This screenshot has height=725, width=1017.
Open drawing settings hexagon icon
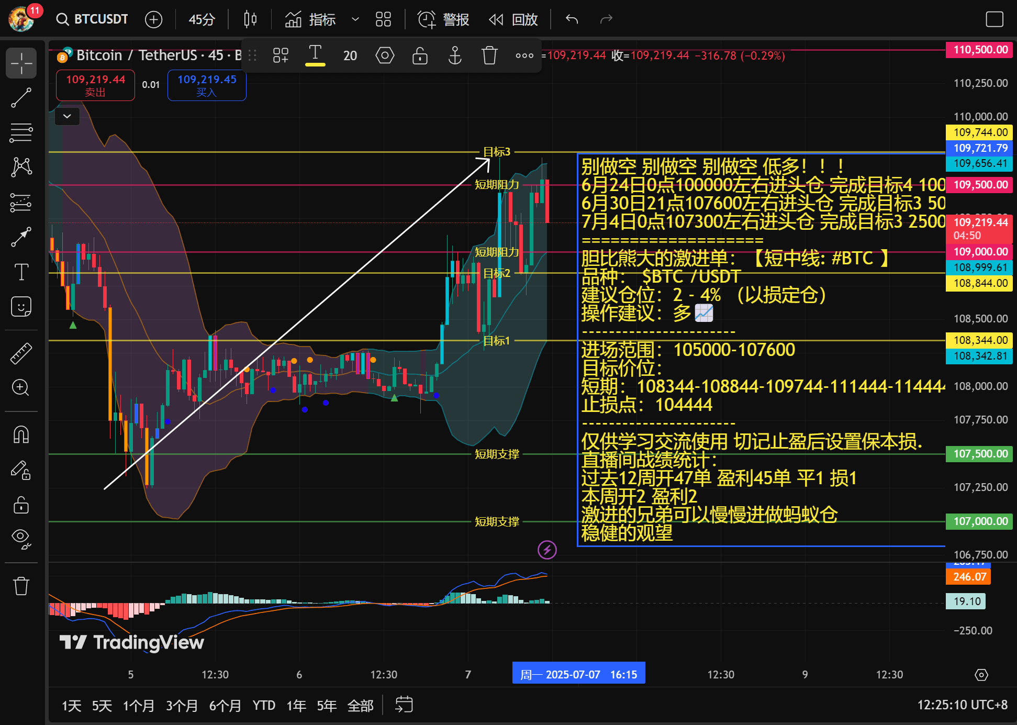pos(385,55)
